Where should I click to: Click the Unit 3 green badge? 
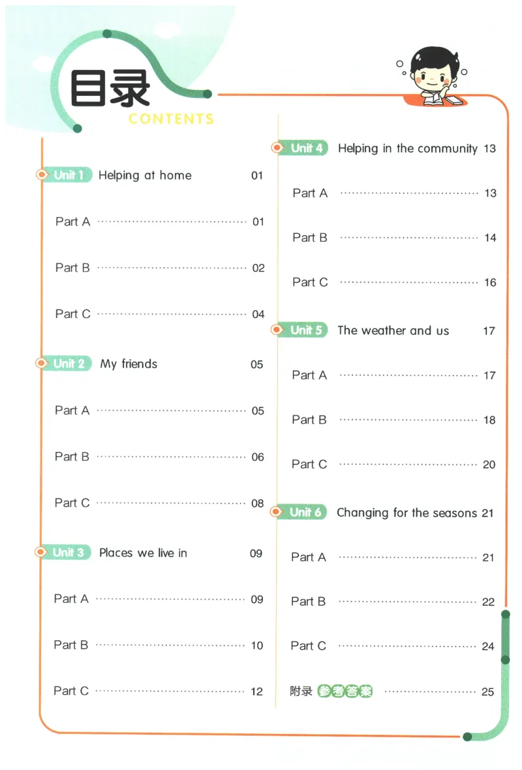(x=64, y=553)
